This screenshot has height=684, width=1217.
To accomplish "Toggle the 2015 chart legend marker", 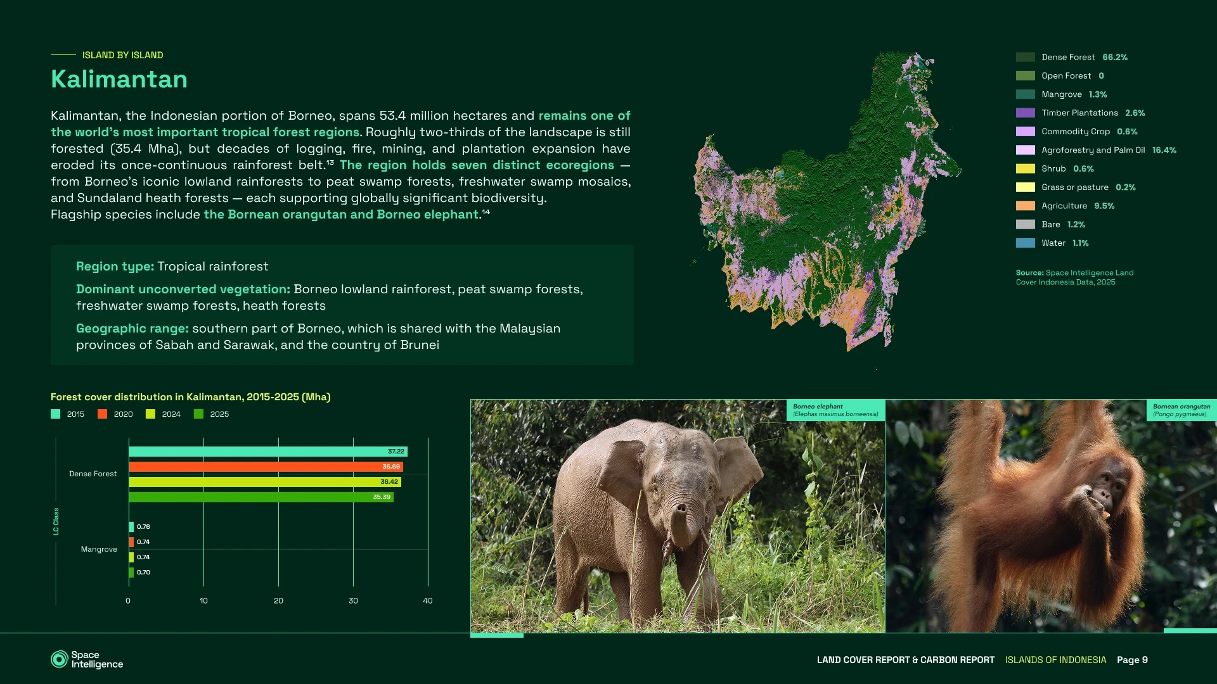I will pos(56,414).
